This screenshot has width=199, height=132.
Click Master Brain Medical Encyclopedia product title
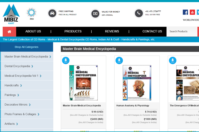point(82,106)
